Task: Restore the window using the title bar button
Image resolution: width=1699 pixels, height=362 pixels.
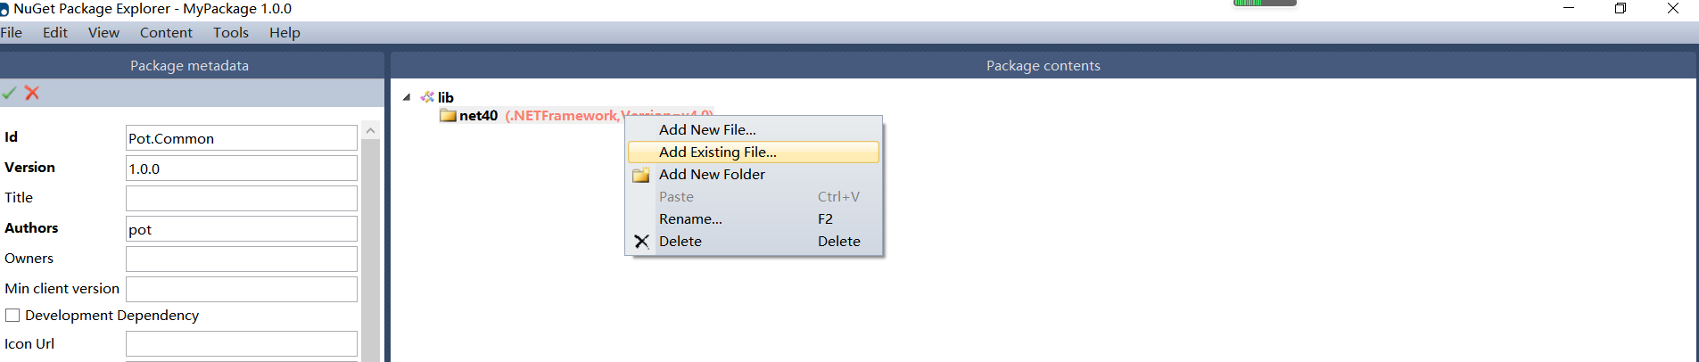Action: click(x=1621, y=9)
